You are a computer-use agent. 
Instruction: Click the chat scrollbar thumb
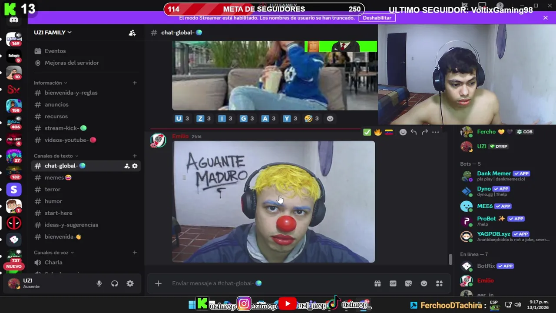[450, 259]
